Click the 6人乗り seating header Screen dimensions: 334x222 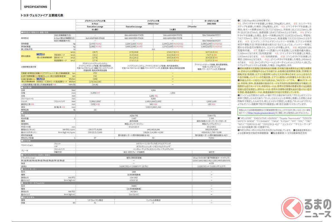tap(95, 30)
